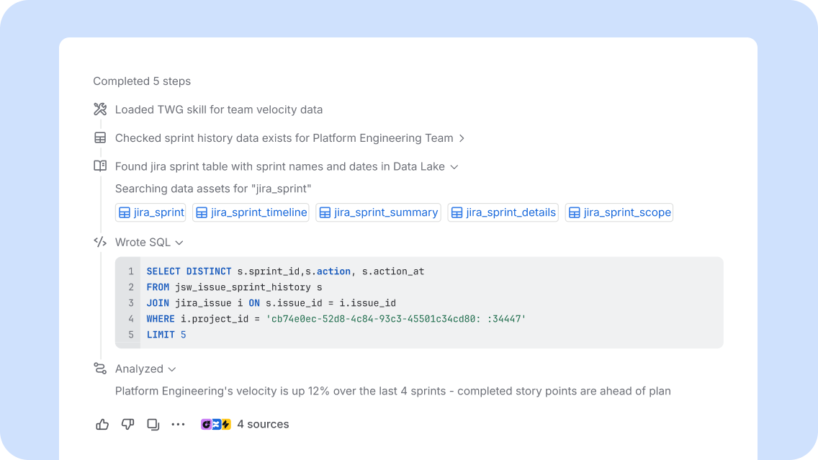Copy the response using copy icon

pyautogui.click(x=153, y=425)
